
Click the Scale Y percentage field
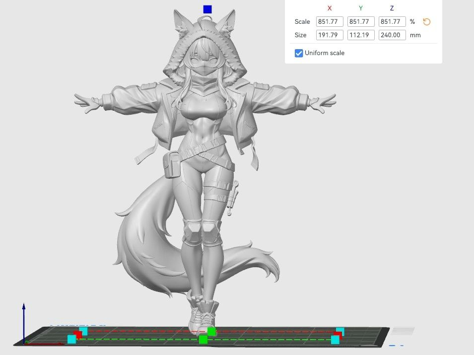[x=361, y=22]
